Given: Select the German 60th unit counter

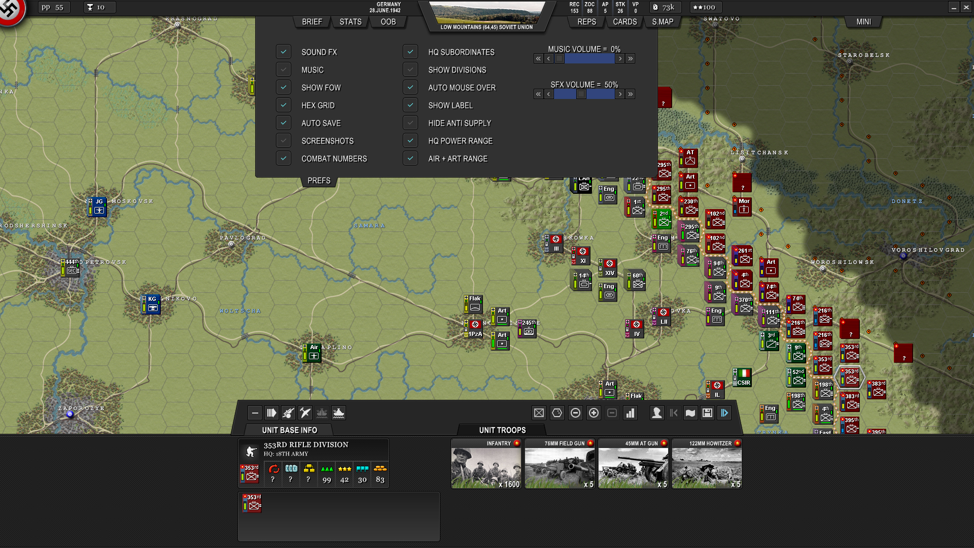Looking at the screenshot, I should tap(636, 280).
